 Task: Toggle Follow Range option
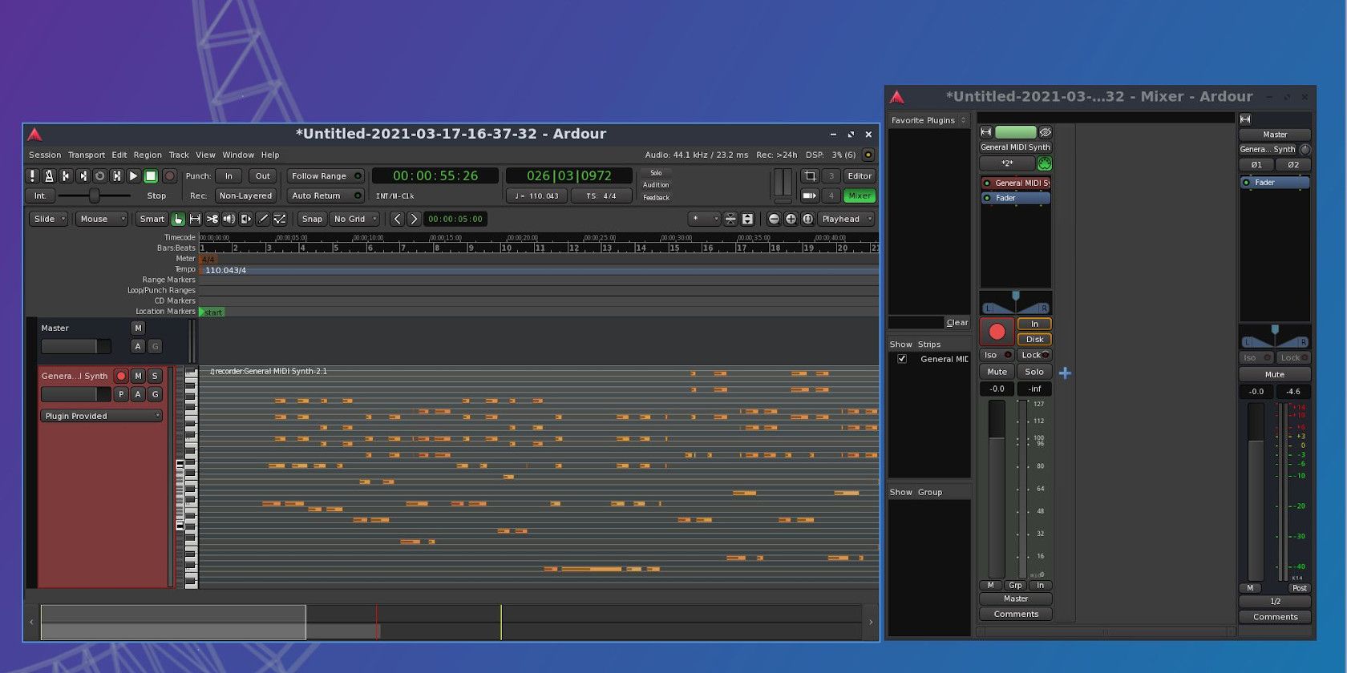tap(326, 176)
